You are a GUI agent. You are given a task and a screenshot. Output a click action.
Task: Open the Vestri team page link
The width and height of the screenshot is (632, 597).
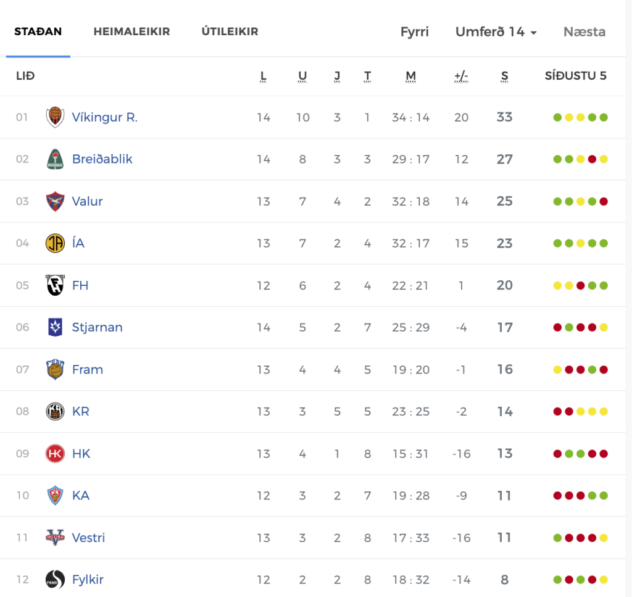click(88, 538)
